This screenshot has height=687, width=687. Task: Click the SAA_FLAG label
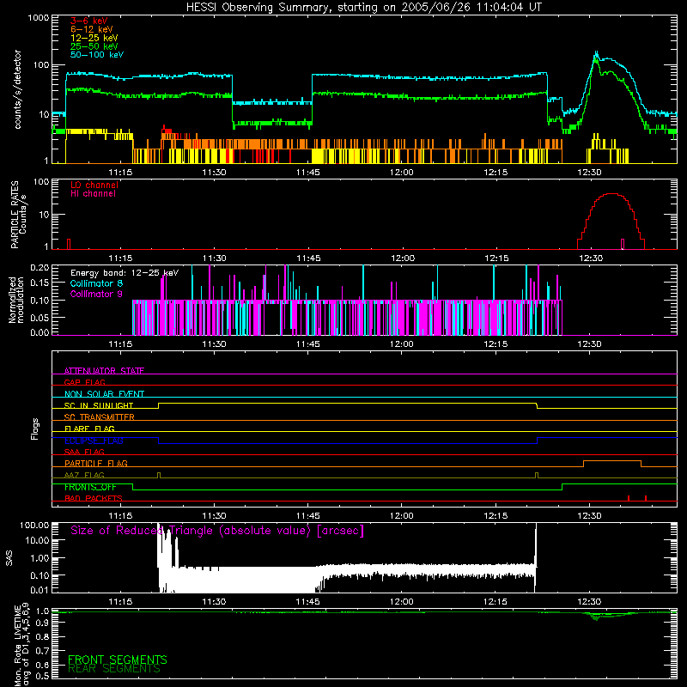coord(84,452)
